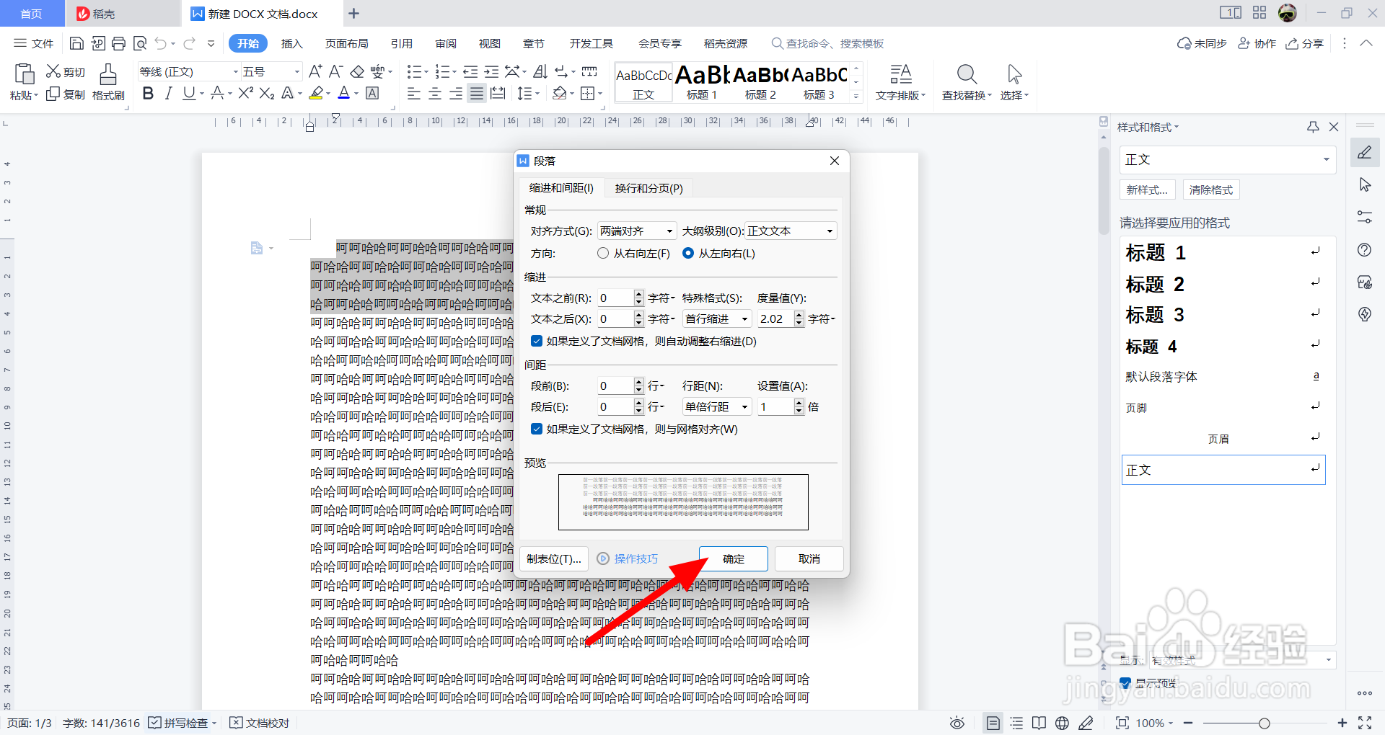This screenshot has height=735, width=1385.
Task: Align text left
Action: tap(413, 94)
